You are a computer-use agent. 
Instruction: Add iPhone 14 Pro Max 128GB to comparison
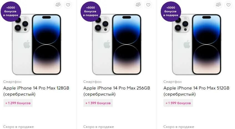coord(58,5)
